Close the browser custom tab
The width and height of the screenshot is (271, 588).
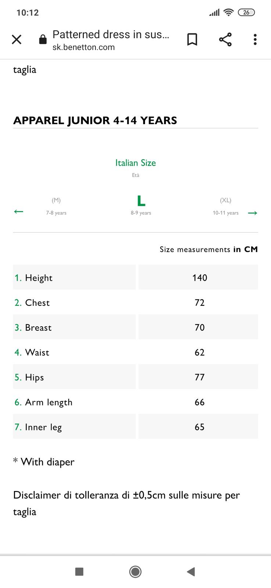(x=17, y=40)
